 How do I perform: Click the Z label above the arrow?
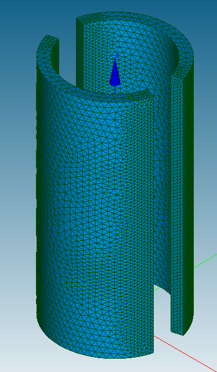117,56
